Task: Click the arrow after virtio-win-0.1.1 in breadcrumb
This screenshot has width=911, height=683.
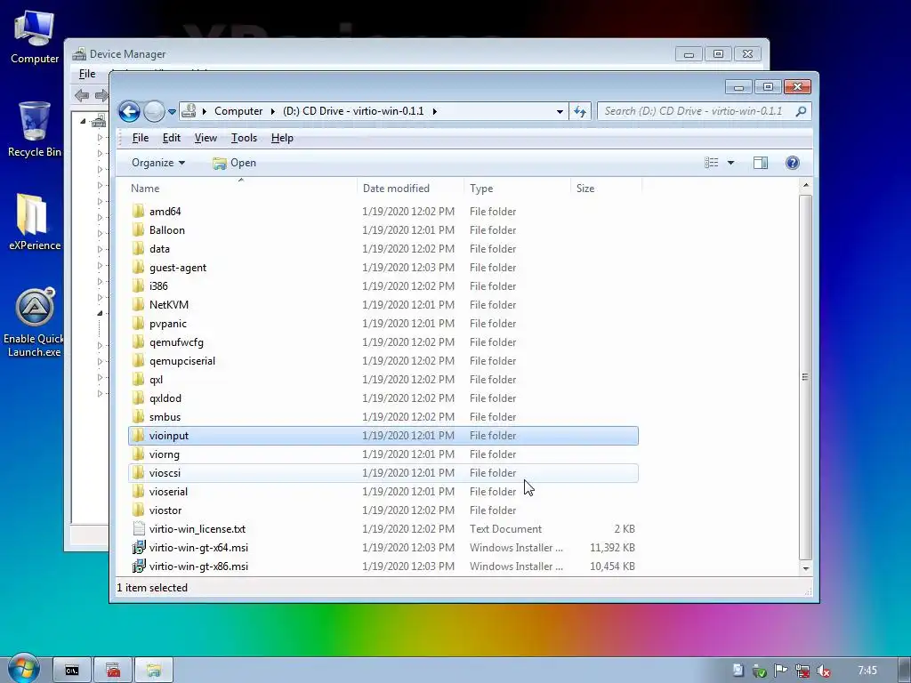Action: pos(434,111)
